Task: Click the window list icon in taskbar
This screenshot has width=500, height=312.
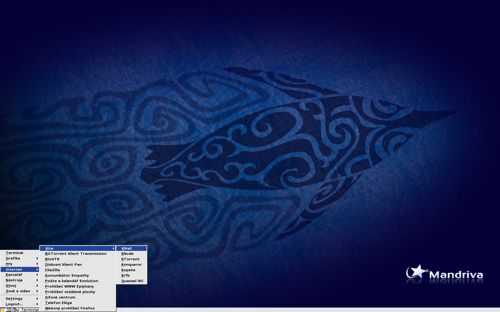Action: click(x=16, y=310)
